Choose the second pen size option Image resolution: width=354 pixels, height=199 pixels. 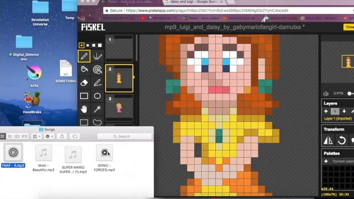click(x=87, y=45)
